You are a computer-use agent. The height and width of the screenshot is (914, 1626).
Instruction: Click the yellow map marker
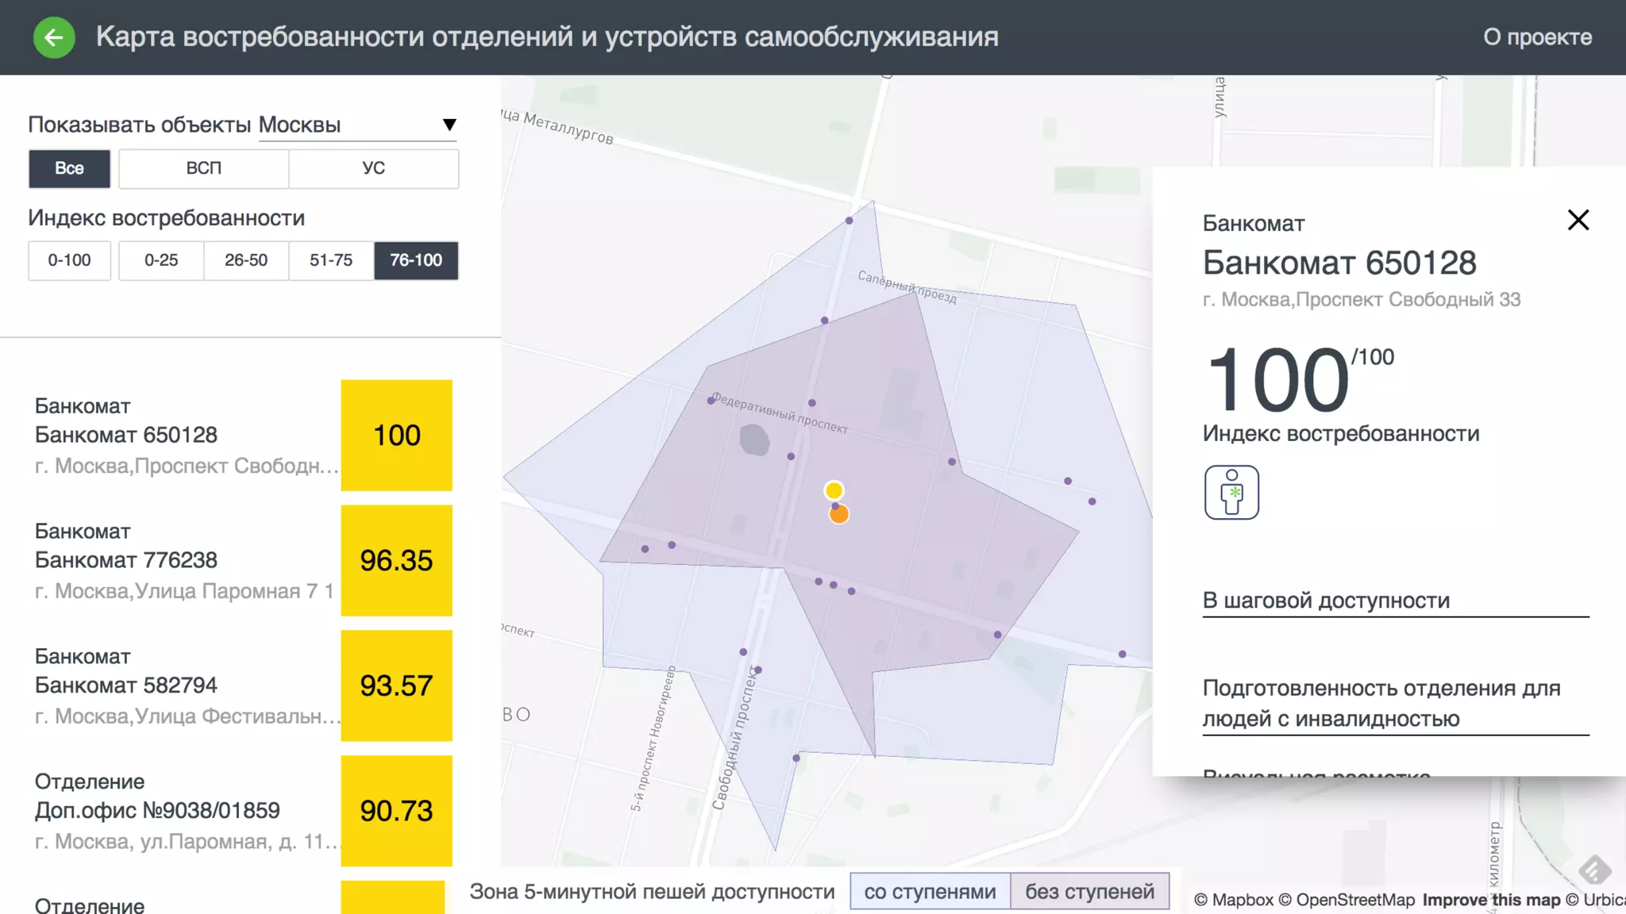834,490
